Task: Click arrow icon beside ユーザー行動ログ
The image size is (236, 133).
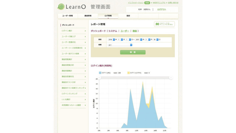Action: click(x=85, y=36)
